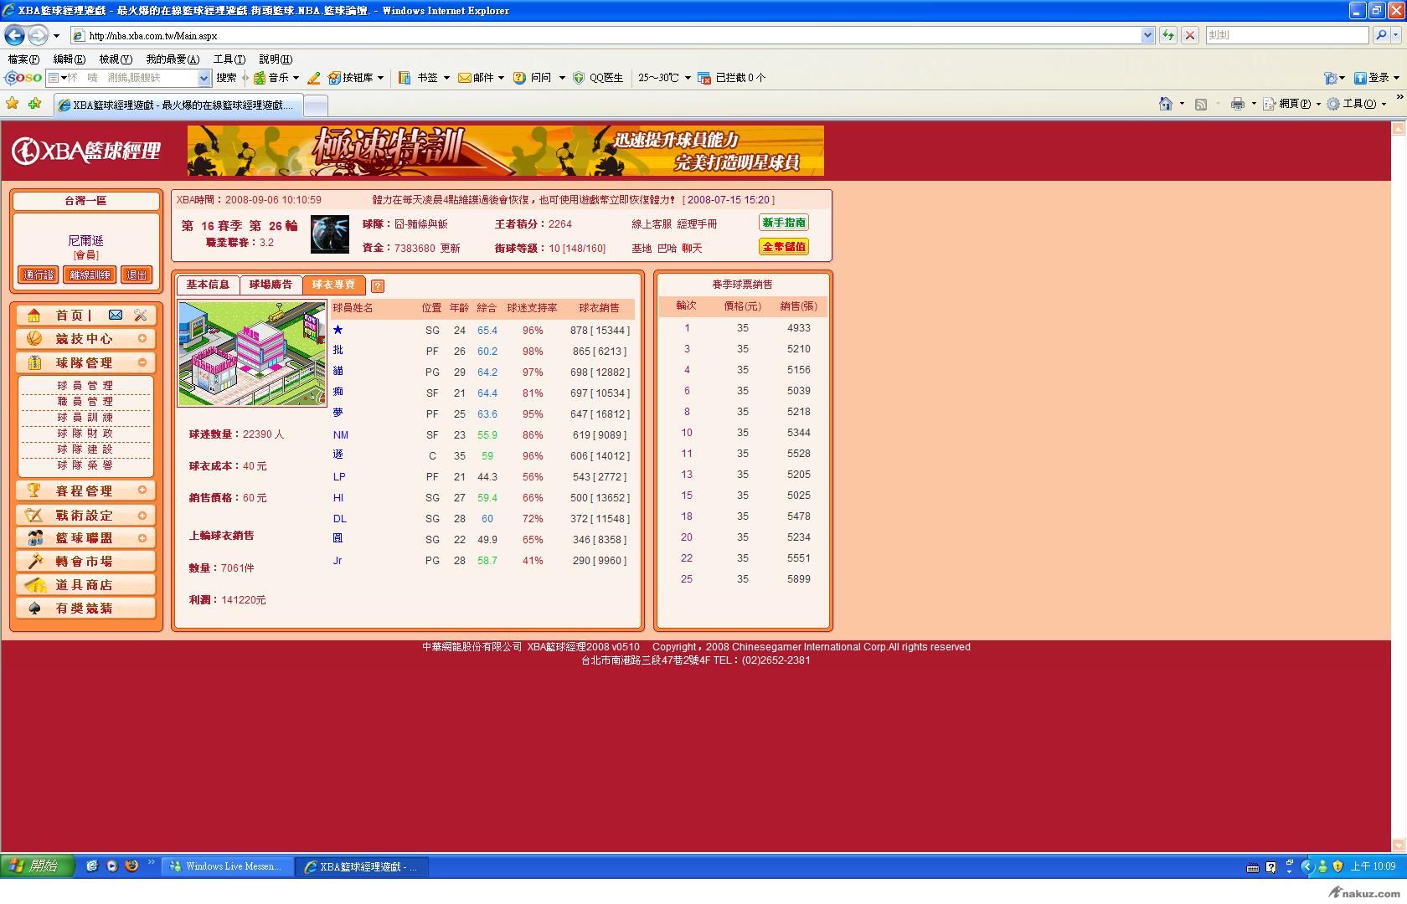The width and height of the screenshot is (1407, 904).
Task: Open the 球員管理 submenu link
Action: 85,386
